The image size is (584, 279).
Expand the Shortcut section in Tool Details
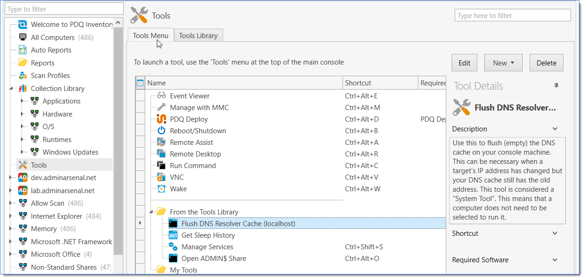pyautogui.click(x=555, y=234)
